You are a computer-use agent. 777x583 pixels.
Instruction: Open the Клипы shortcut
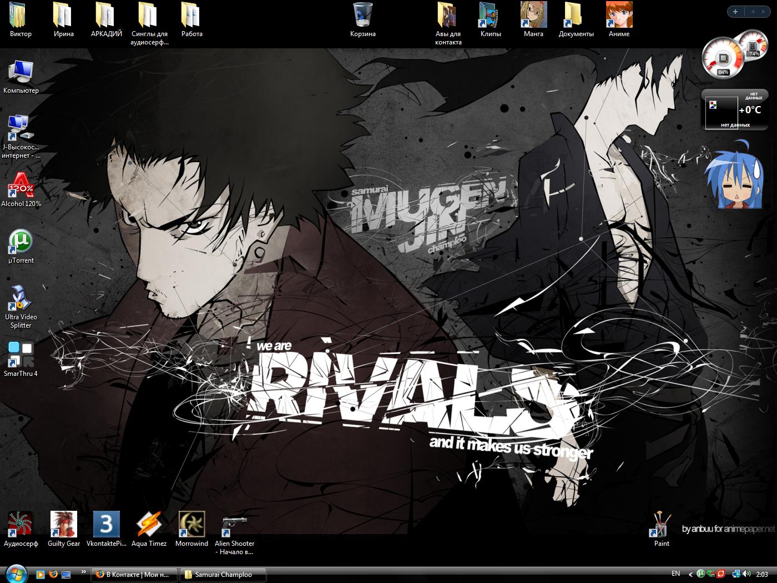[x=491, y=19]
